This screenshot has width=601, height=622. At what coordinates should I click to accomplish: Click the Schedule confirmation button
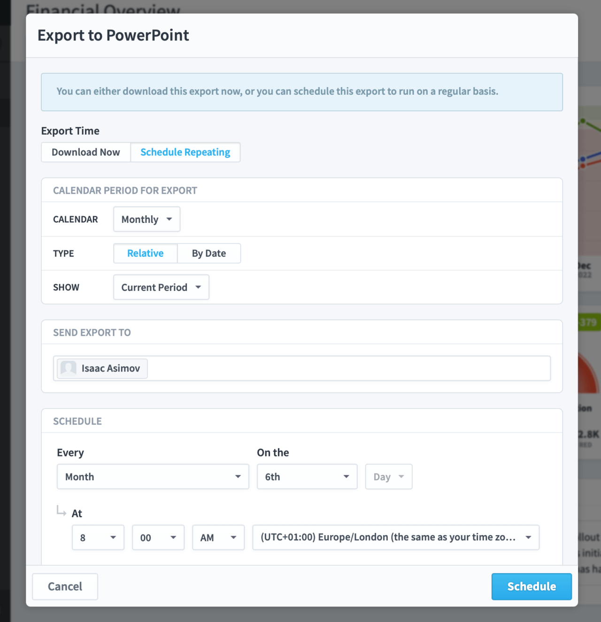[x=531, y=586]
